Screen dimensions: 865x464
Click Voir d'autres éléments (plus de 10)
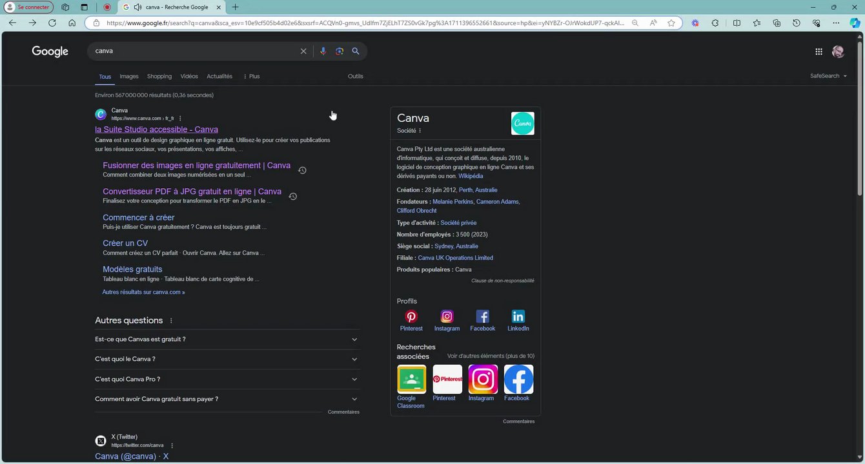[x=491, y=356]
